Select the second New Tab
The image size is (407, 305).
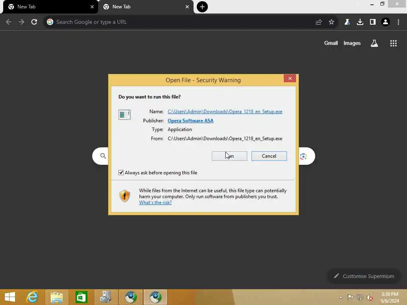[x=145, y=7]
